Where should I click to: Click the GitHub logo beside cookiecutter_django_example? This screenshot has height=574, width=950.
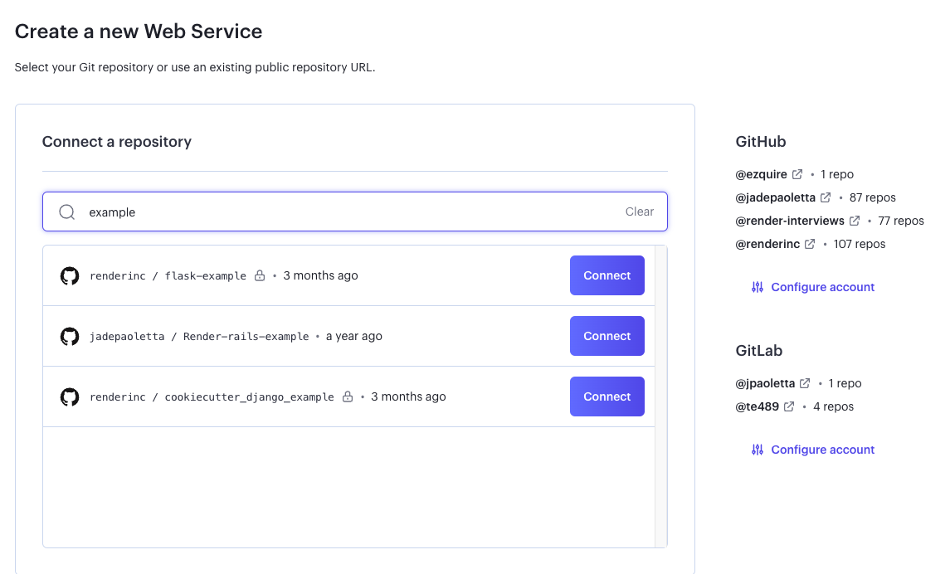coord(70,396)
